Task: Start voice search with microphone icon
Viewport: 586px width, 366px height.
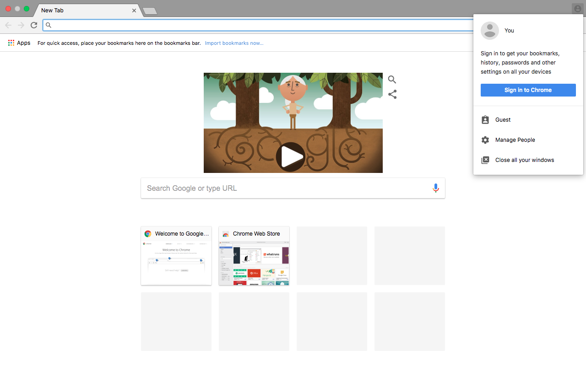Action: pos(436,188)
